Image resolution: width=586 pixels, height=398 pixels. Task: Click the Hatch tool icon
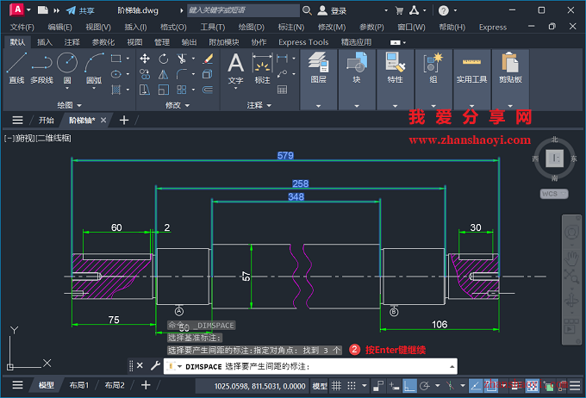click(x=115, y=90)
